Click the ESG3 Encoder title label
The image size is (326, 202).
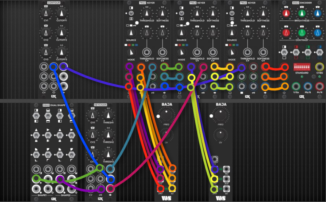click(x=302, y=3)
